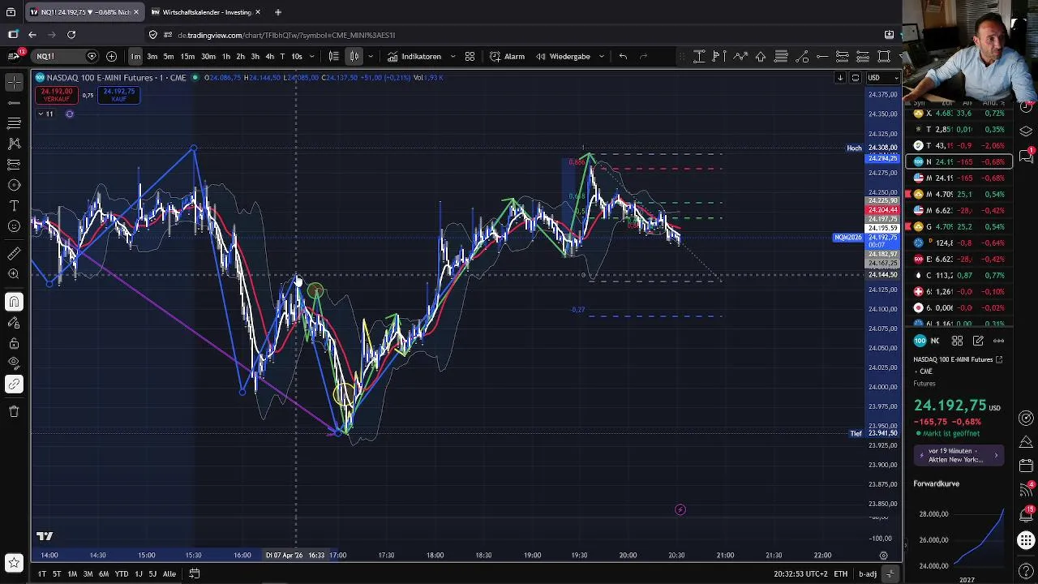Select the horizontal line favorite tool
Viewport: 1038px width, 584px height.
coord(821,56)
